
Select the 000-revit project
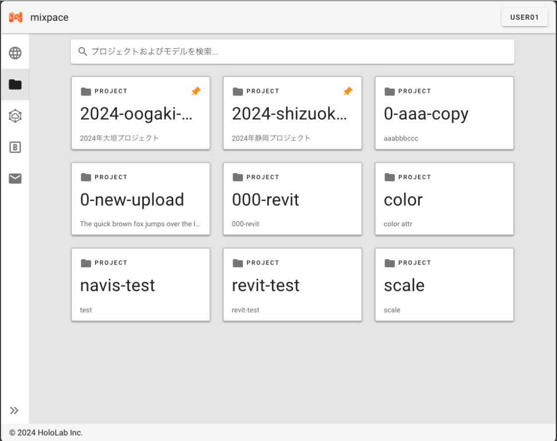point(292,199)
